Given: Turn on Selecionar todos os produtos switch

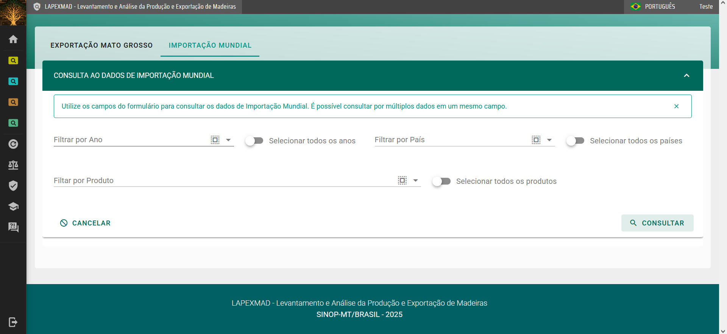Looking at the screenshot, I should point(442,181).
